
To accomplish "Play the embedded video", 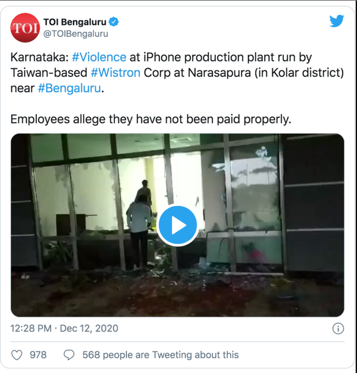I will 178,225.
